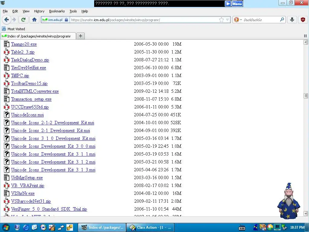Viewport: 309px width, 232px height.
Task: Click the VB_VBAPrint.zip link
Action: 27,185
